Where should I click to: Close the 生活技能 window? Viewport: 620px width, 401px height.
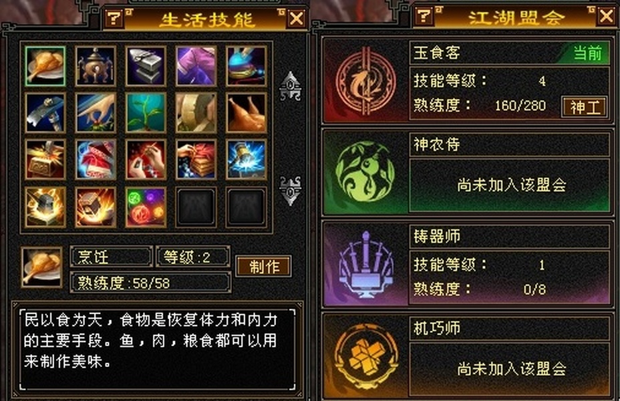tap(297, 18)
